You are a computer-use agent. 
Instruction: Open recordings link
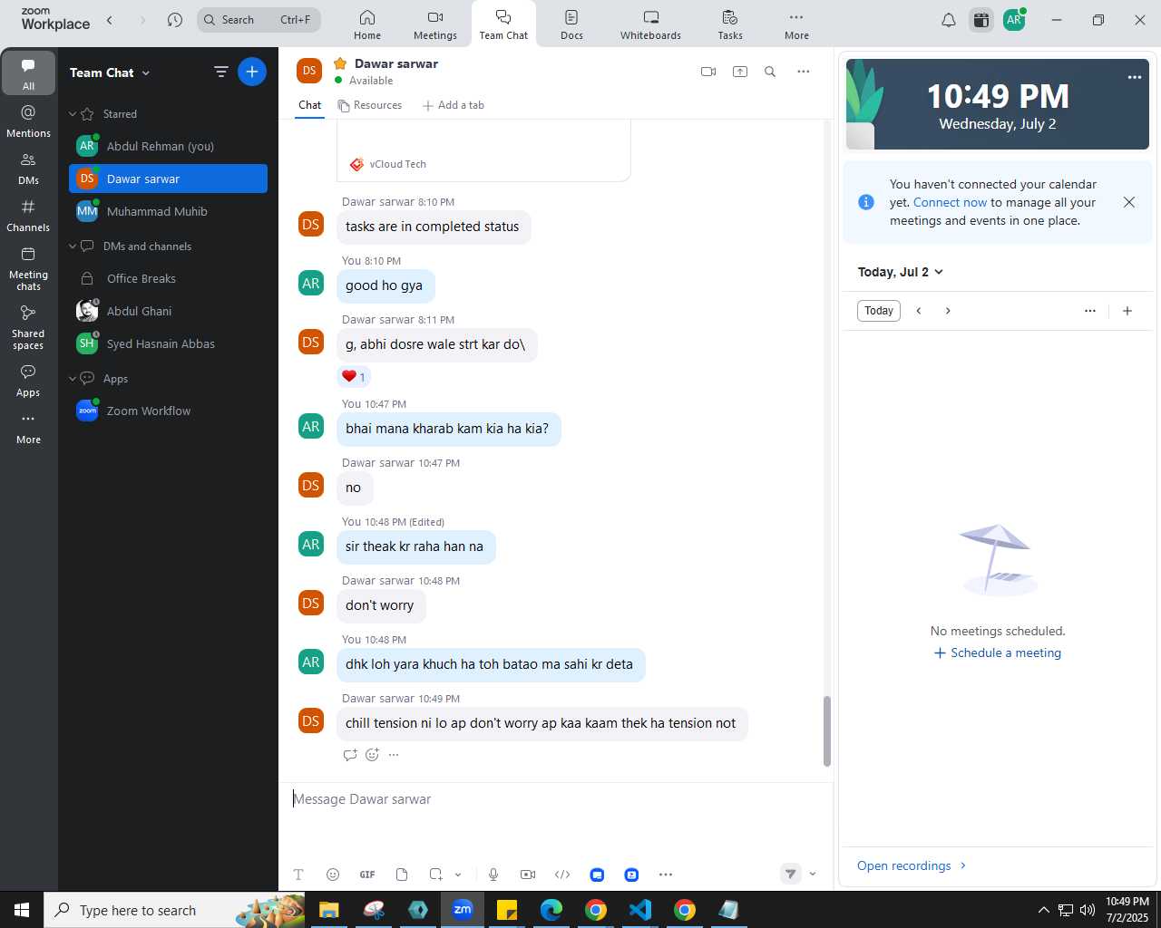[912, 865]
